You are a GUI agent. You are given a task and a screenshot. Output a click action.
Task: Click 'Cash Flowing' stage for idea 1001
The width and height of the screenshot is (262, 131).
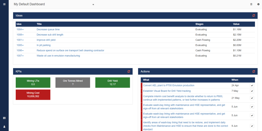tap(203, 40)
